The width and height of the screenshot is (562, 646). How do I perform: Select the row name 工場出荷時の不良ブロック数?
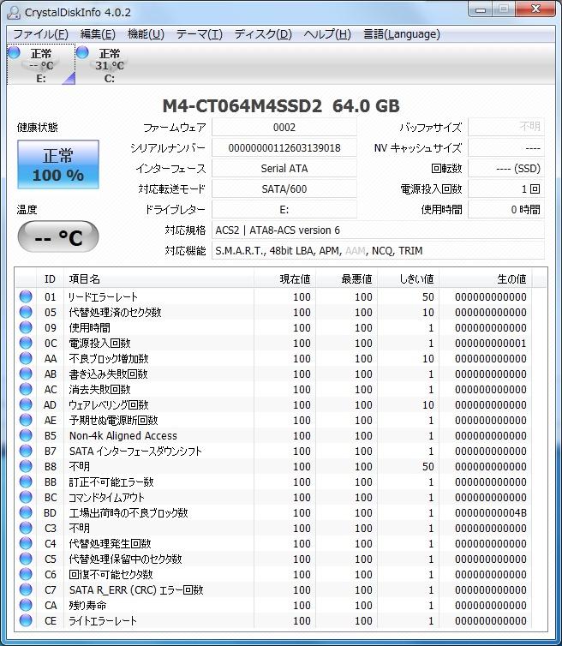(129, 513)
